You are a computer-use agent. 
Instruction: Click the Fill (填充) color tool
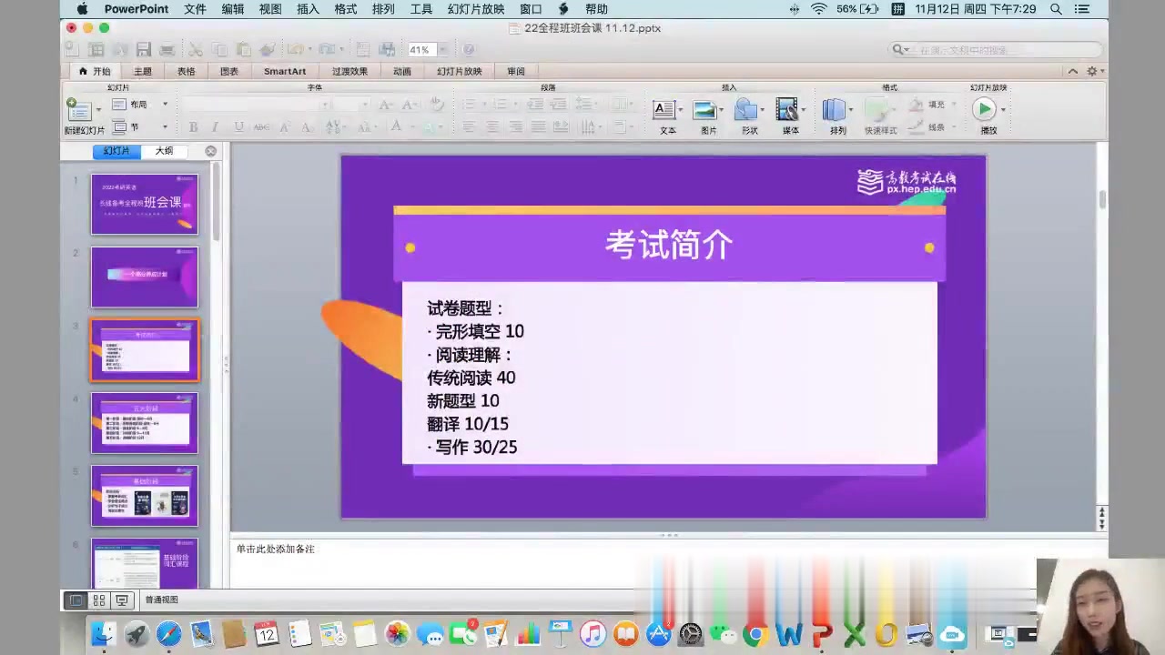tap(927, 106)
